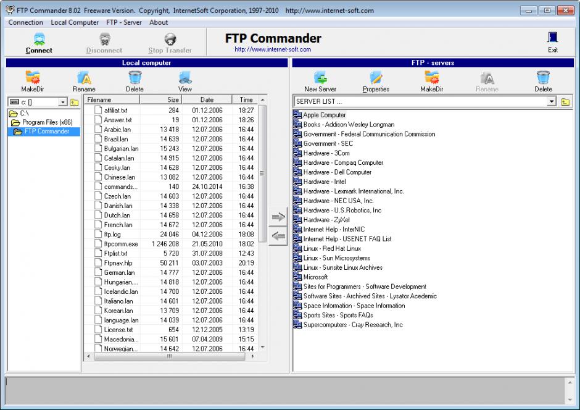This screenshot has width=580, height=410.
Task: Select Supercomputers - Cray Research, Inc
Action: point(353,325)
